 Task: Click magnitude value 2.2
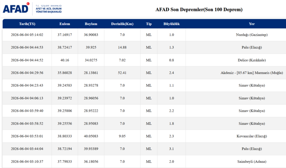pyautogui.click(x=172, y=111)
